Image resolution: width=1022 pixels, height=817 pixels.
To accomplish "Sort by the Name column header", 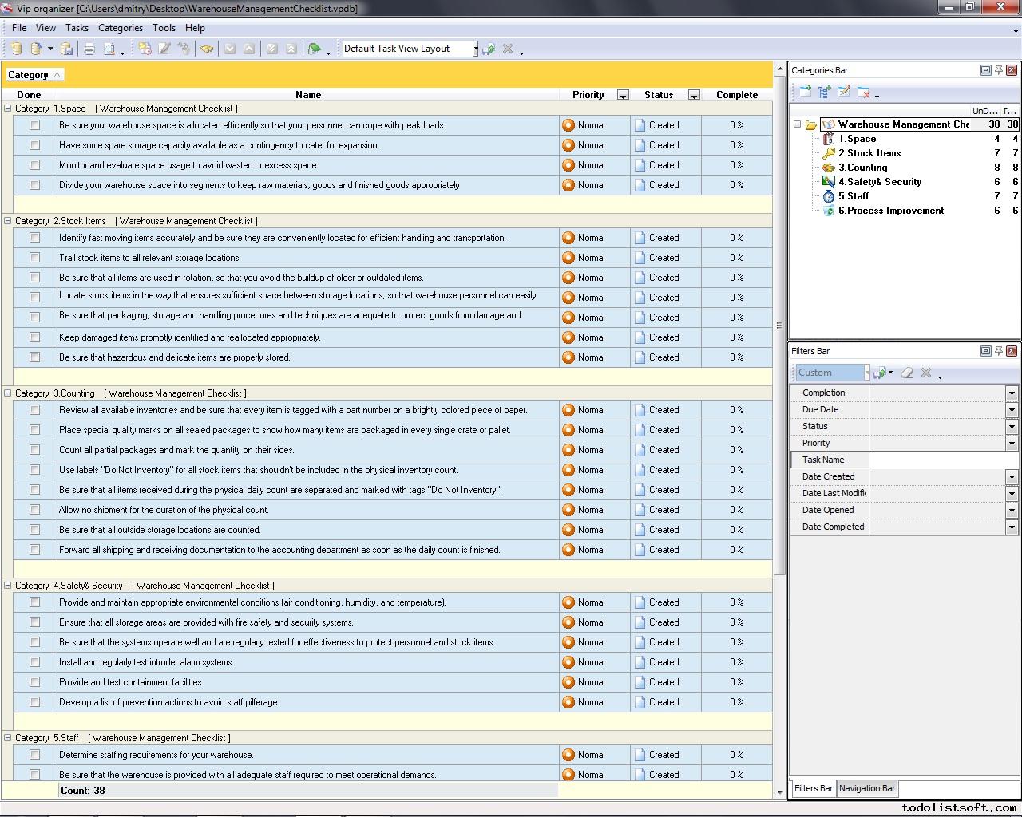I will tap(308, 94).
